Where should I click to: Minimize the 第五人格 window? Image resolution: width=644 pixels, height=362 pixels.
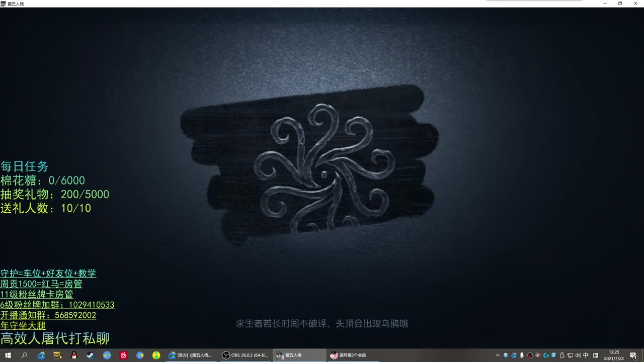[x=605, y=4]
